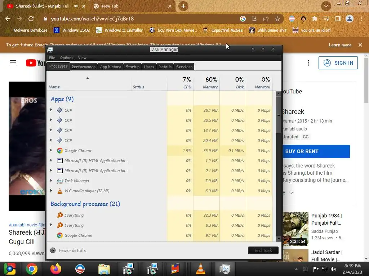Screen dimensions: 369x276
Task: Expand first CCP process row
Action: 51,110
